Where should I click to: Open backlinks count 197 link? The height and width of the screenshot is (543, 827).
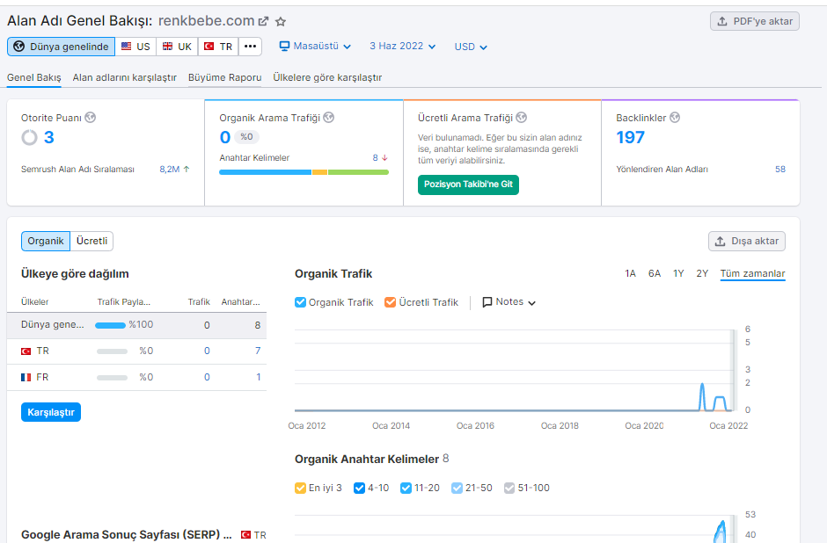[630, 137]
